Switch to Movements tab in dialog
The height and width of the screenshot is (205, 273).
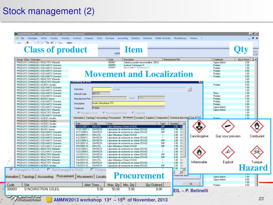coord(128,117)
